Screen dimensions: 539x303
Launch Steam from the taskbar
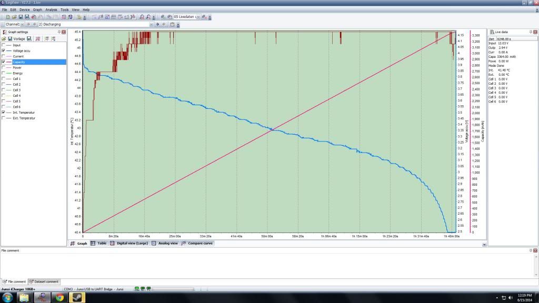click(x=76, y=298)
